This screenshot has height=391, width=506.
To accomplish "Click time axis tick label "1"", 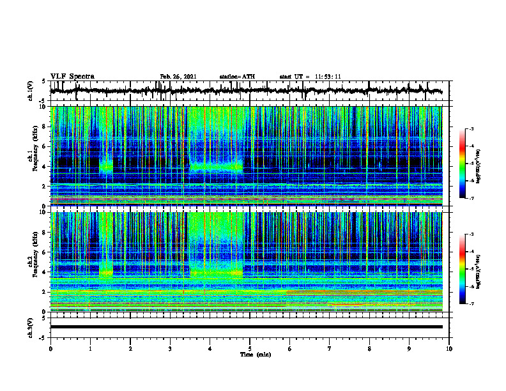I will pos(90,349).
